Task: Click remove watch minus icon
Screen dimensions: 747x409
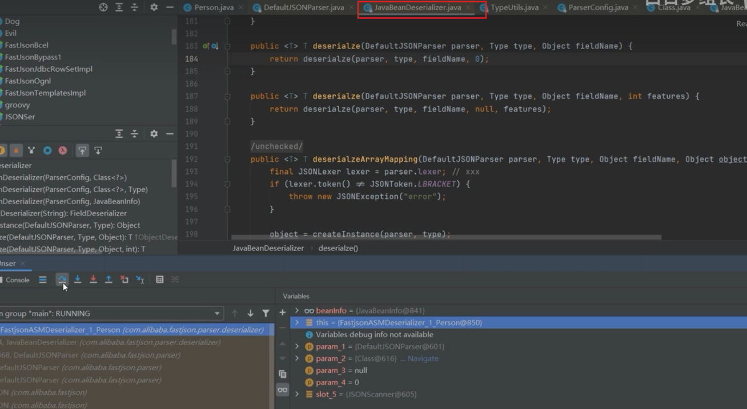Action: point(282,327)
